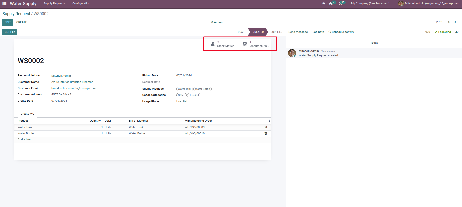Click the record pager 2 / 2
Viewport: 462px width, 207px height.
(439, 22)
